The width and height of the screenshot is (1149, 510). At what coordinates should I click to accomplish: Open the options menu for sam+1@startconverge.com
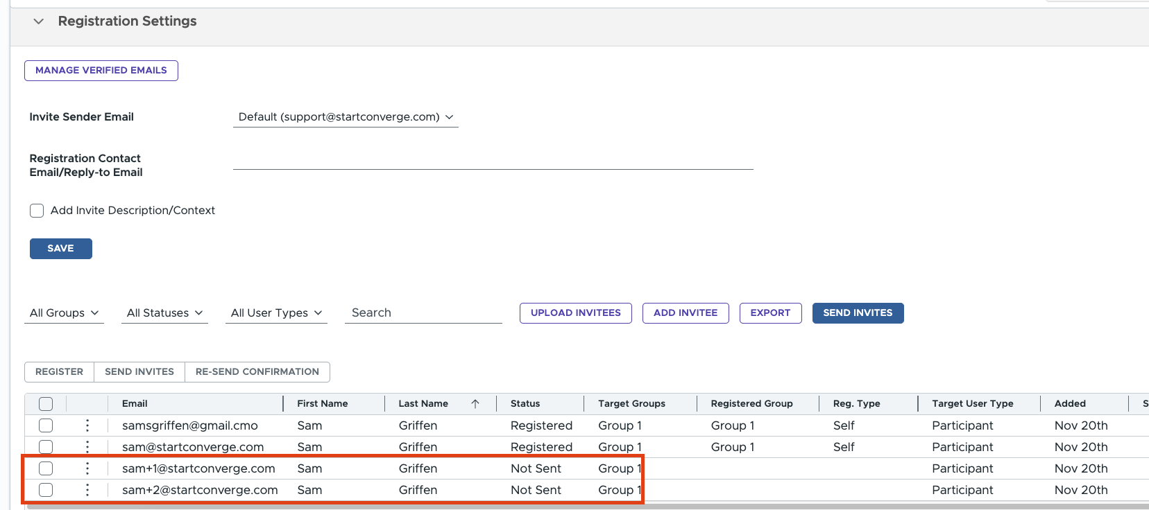(87, 468)
